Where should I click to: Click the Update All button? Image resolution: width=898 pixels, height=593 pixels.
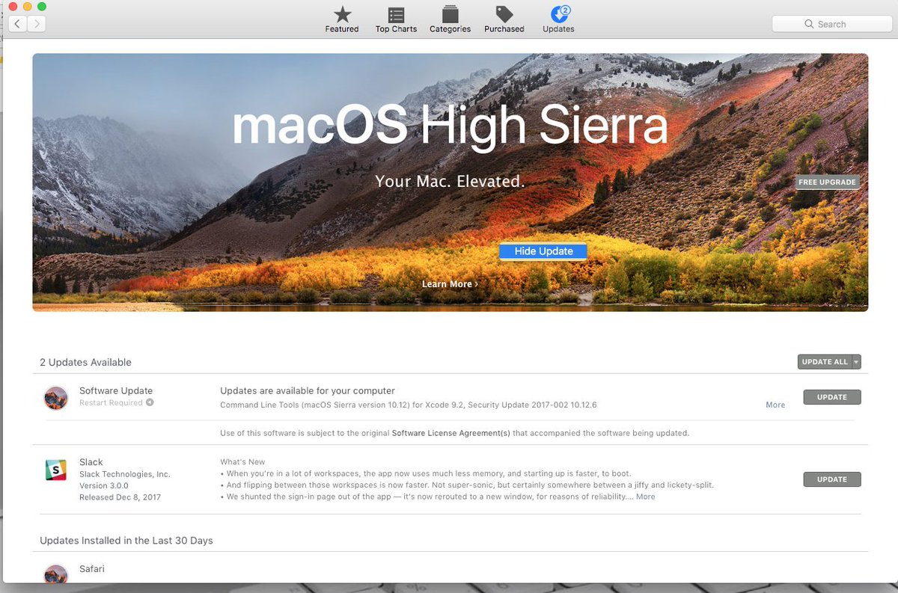pyautogui.click(x=825, y=362)
